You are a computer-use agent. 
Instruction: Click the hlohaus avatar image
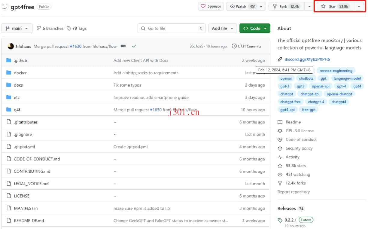(x=11, y=46)
